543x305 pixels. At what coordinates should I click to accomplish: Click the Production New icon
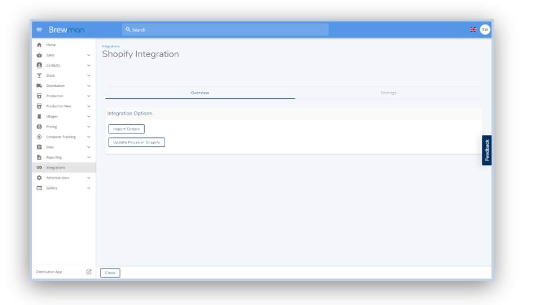(x=39, y=106)
